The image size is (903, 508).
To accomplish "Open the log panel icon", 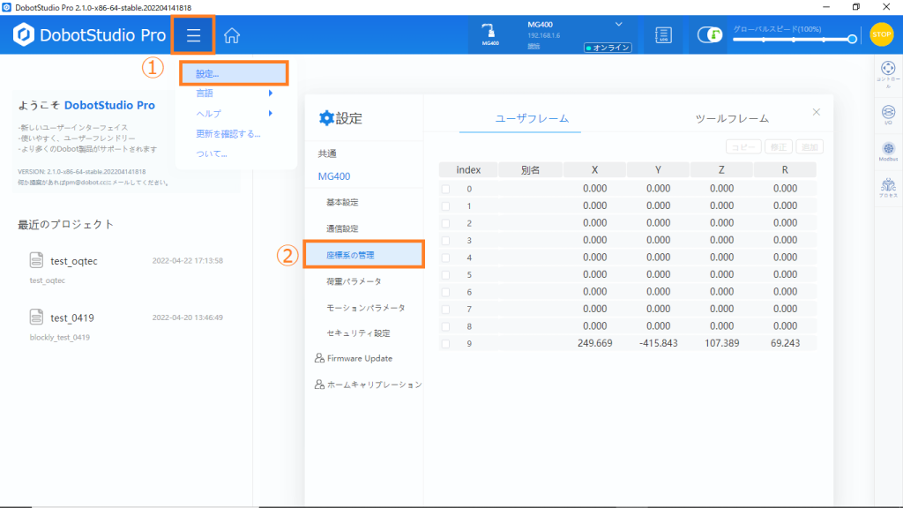I will click(x=663, y=35).
